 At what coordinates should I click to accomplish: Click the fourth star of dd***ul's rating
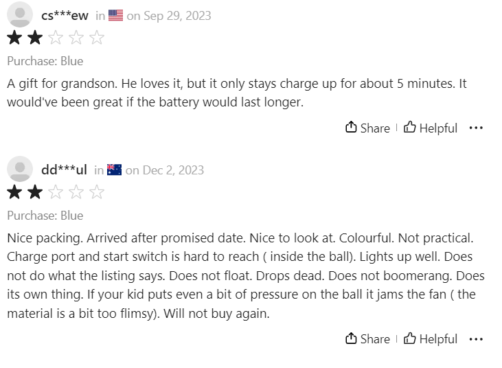[x=76, y=192]
